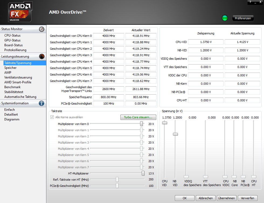
Task: Click VTT des Speichers slider handle
Action: click(x=205, y=177)
